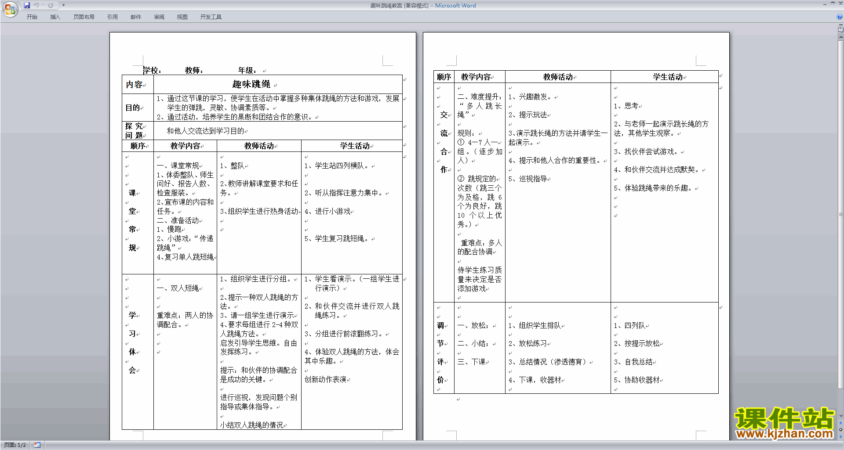This screenshot has width=844, height=450.
Task: Click the text 3、找伙伴尝试游戏。
Action: pyautogui.click(x=647, y=151)
